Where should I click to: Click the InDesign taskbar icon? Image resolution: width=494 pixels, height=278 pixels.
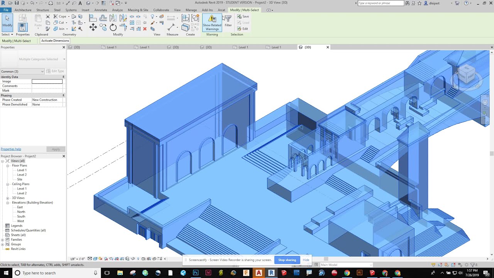[x=208, y=273]
